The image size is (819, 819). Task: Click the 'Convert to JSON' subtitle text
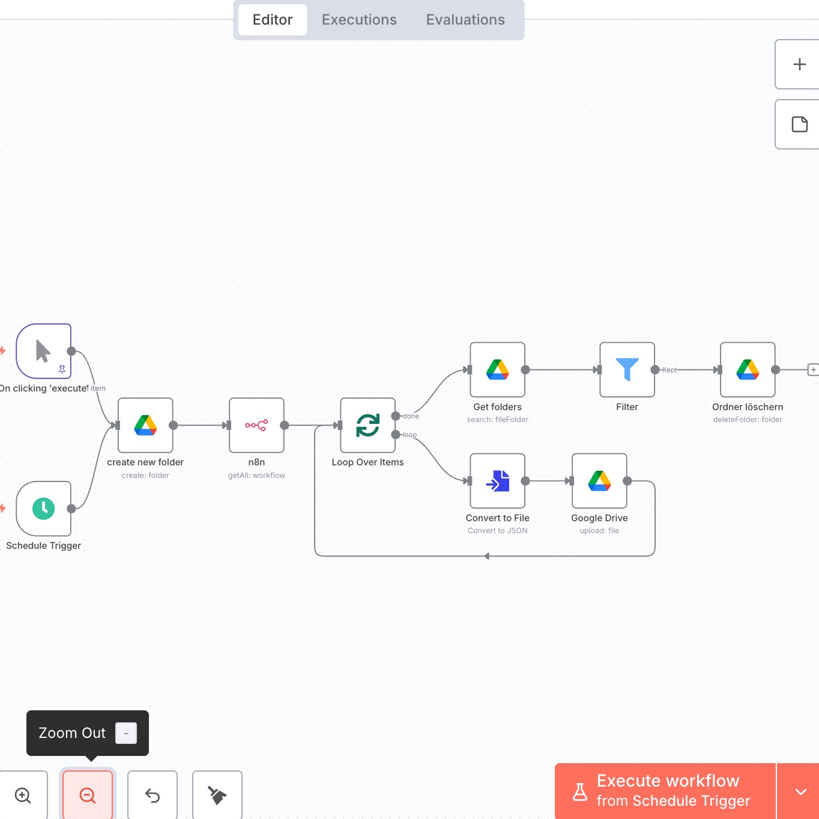click(x=497, y=531)
